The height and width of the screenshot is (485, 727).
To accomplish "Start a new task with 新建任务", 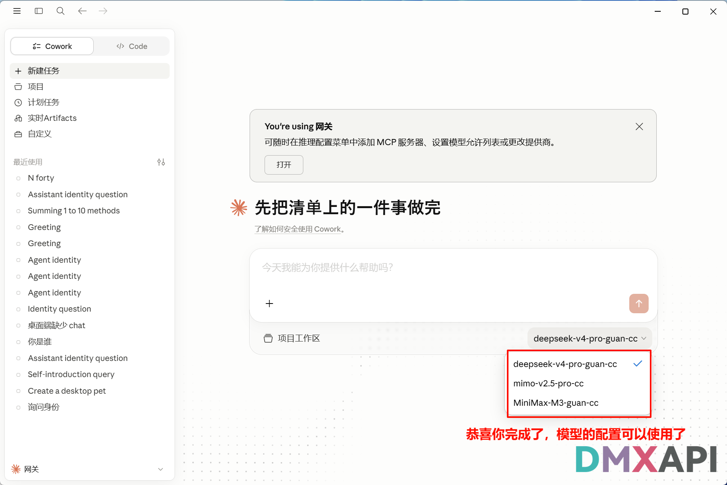I will pos(90,71).
